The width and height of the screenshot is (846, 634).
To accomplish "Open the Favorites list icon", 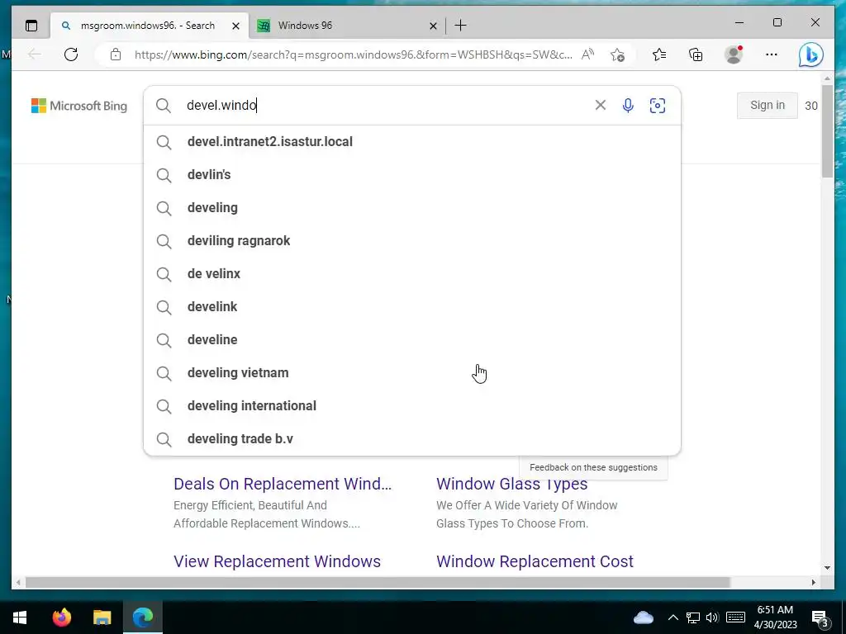I will click(658, 54).
